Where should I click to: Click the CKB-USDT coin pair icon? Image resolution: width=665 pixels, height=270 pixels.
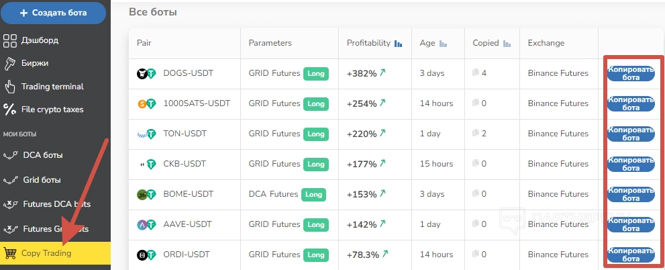[x=147, y=164]
